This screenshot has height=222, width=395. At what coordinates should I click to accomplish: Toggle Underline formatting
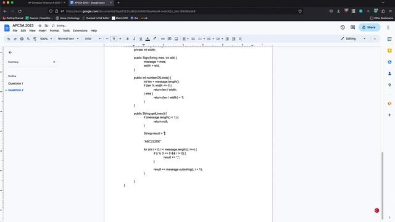[x=141, y=39]
